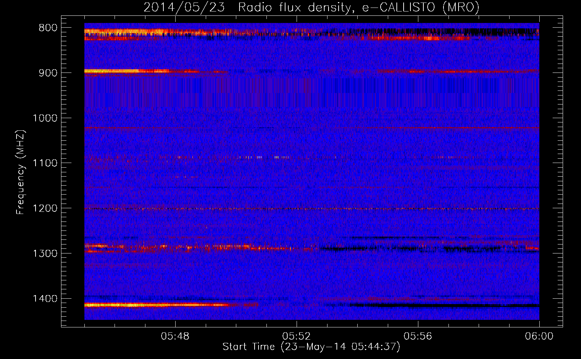The width and height of the screenshot is (581, 359).
Task: Select the 1000 frequency tick label
Action: pos(45,118)
